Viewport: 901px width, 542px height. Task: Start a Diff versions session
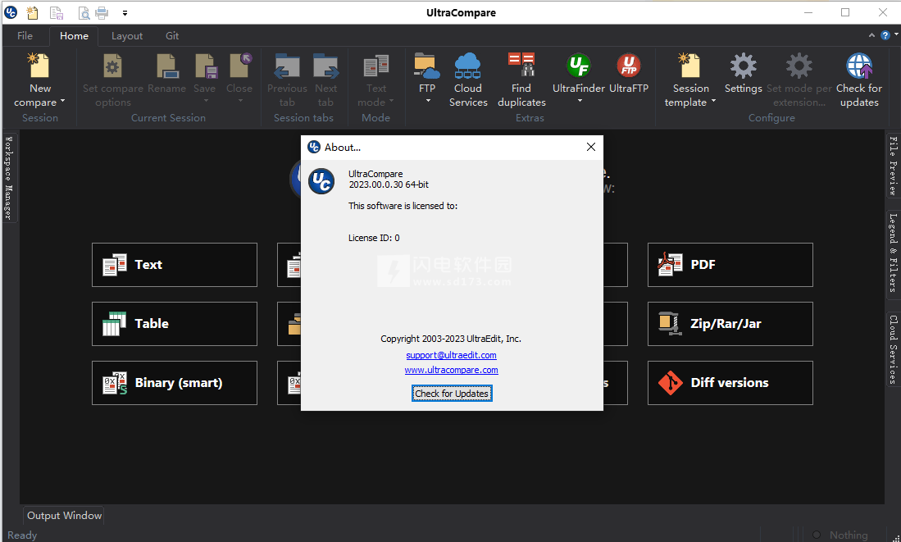pos(730,383)
